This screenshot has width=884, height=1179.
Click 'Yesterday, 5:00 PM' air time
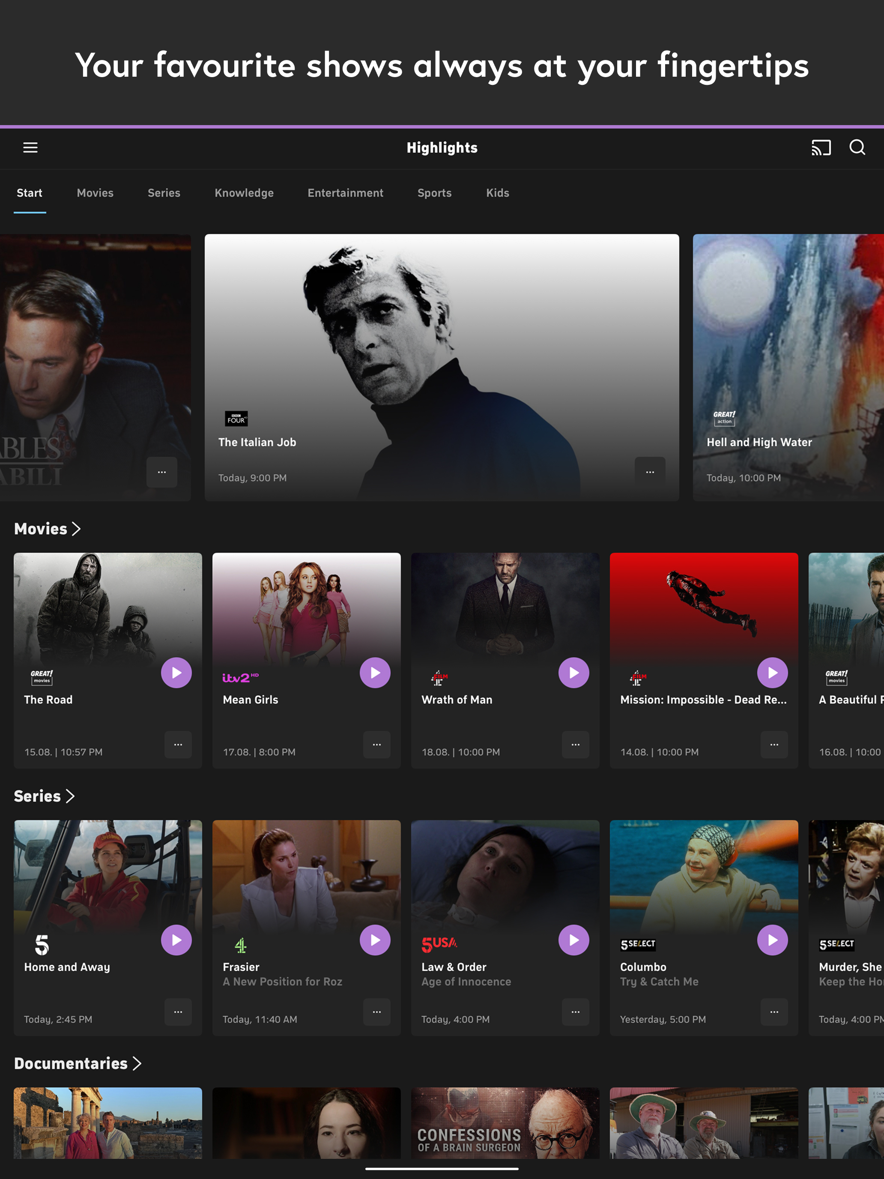(x=663, y=1020)
